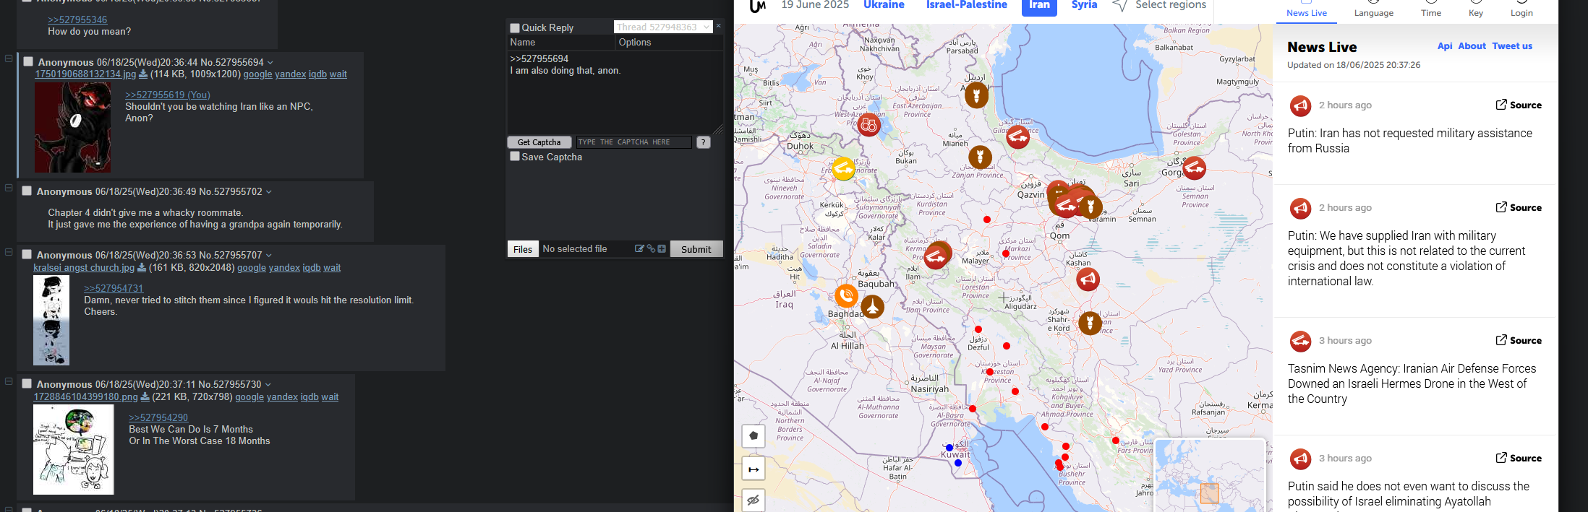Open the Login tab
The image size is (1588, 512).
point(1521,11)
